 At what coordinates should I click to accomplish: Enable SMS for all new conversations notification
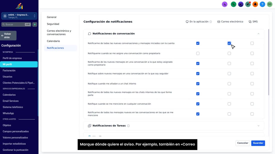(252, 43)
